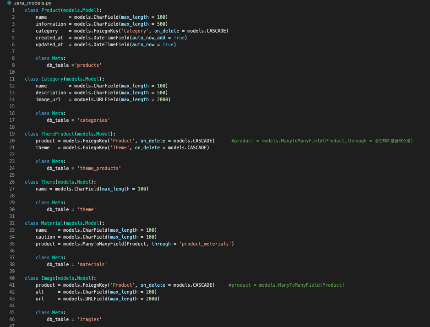Click 'caution' field name on line 34

click(x=45, y=237)
